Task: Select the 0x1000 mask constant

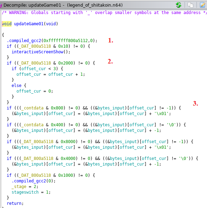Action: click(x=66, y=175)
